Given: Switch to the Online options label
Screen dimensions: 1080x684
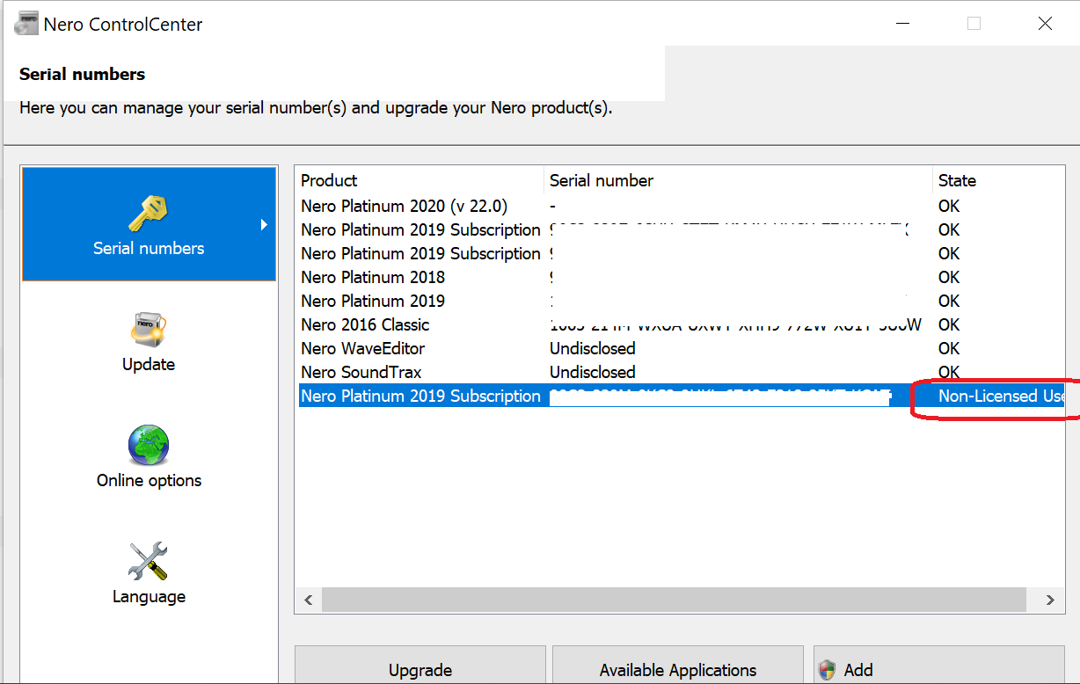Looking at the screenshot, I should (149, 480).
